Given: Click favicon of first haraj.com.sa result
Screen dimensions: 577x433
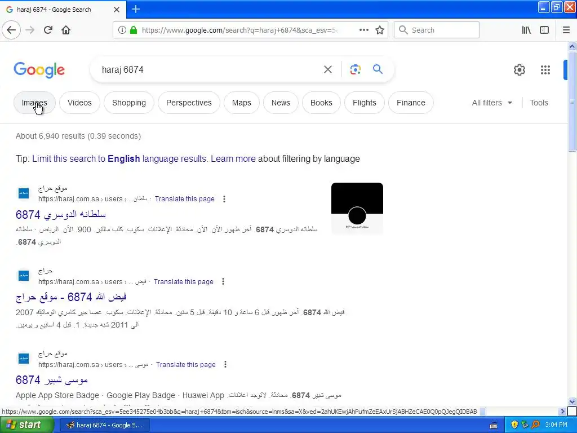Looking at the screenshot, I should click(24, 193).
